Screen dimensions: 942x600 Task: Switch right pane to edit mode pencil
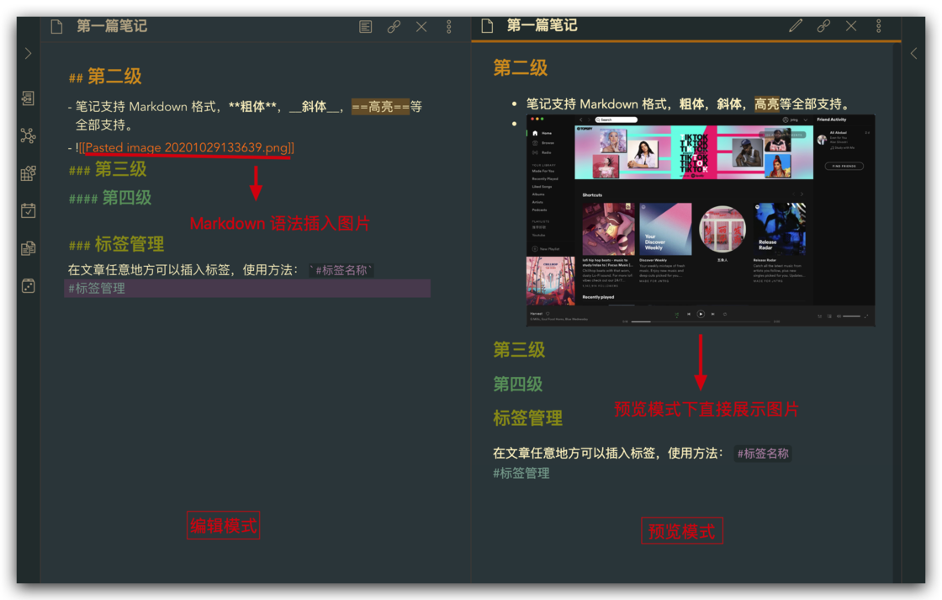(796, 25)
